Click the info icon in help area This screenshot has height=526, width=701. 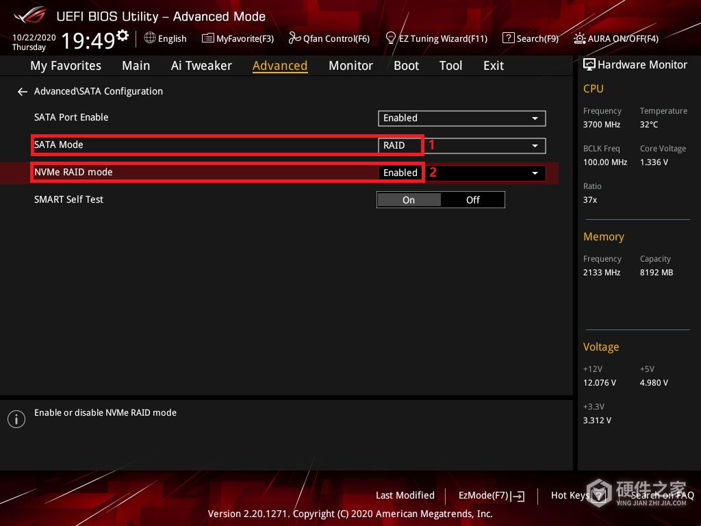click(x=16, y=419)
